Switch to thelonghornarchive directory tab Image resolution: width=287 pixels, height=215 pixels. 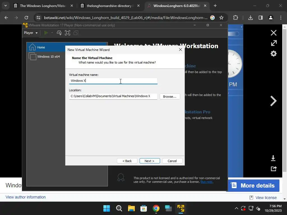(x=110, y=6)
